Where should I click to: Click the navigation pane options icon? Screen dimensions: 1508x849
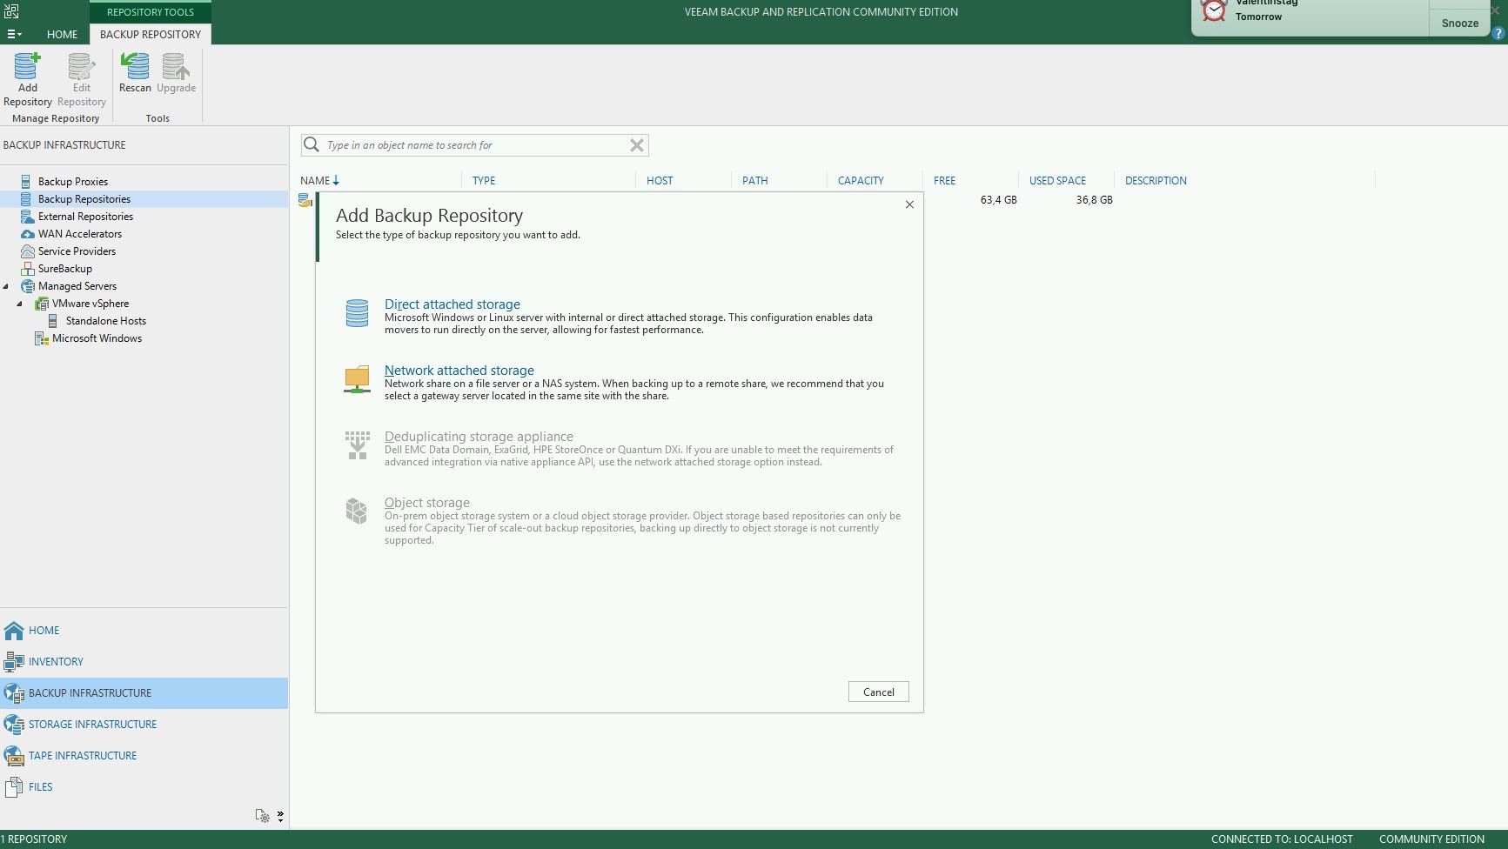262,816
